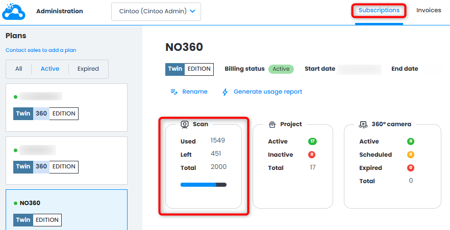The height and width of the screenshot is (230, 450).
Task: Click the green Active billing status badge
Action: click(281, 69)
